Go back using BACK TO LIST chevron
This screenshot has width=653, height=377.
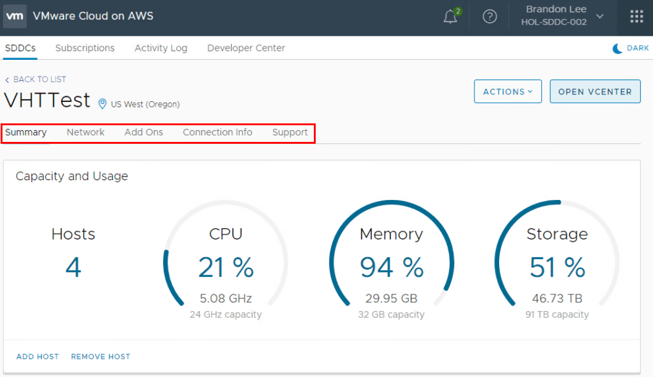pos(7,80)
